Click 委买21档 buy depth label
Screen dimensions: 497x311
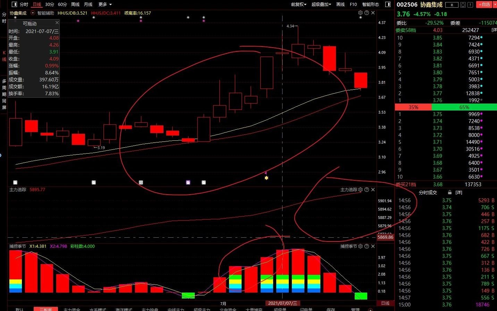(406, 185)
